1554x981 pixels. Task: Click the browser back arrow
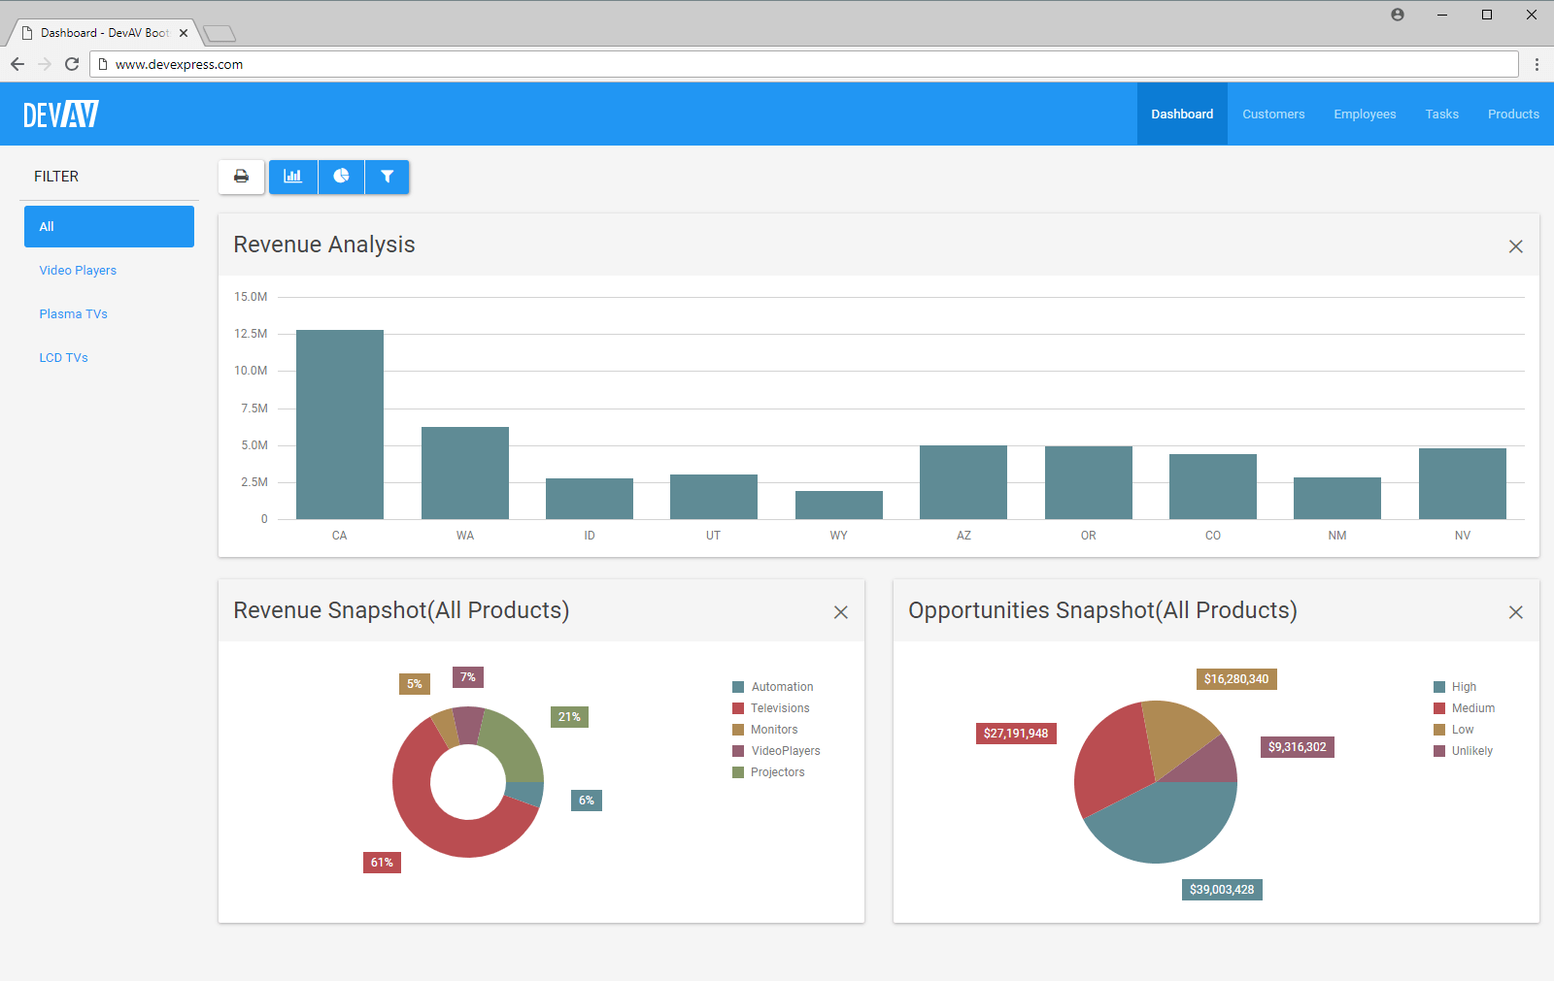[x=17, y=64]
